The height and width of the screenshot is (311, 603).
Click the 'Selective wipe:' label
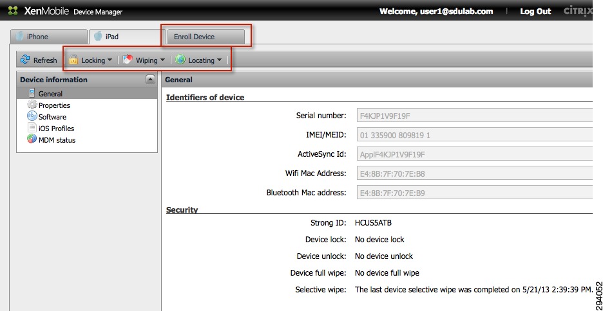pos(321,290)
